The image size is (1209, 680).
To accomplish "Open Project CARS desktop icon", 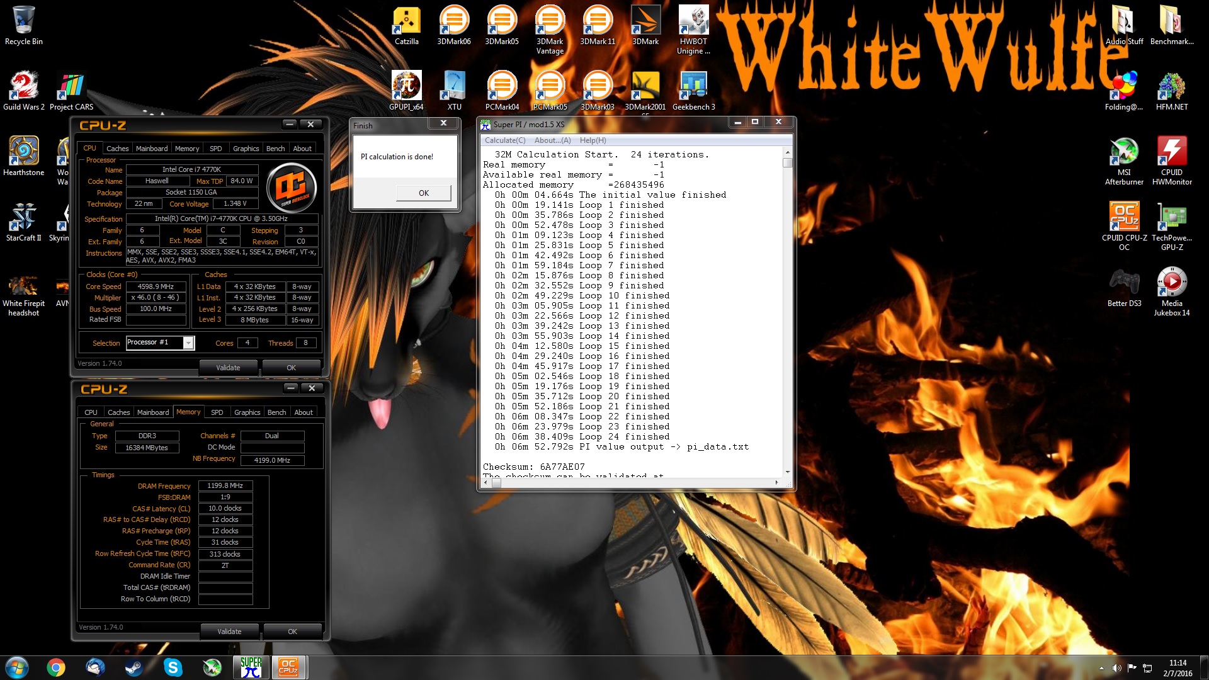I will coord(71,91).
